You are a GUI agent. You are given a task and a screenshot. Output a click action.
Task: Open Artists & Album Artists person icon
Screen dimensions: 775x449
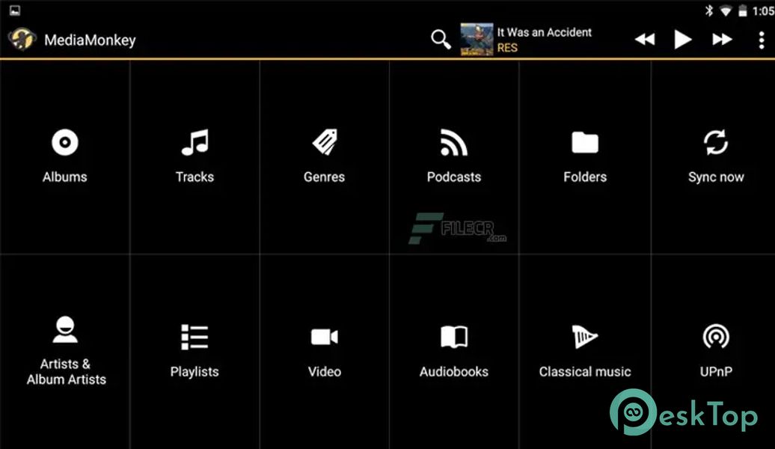[65, 329]
